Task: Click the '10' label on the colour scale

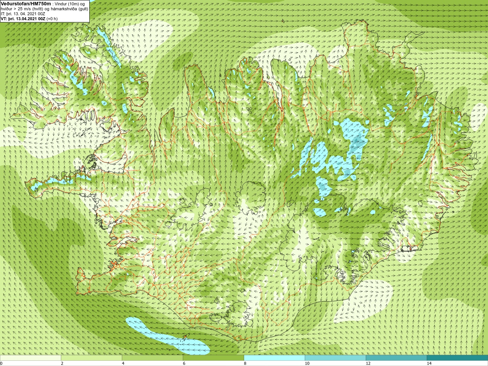Action: coord(307,363)
